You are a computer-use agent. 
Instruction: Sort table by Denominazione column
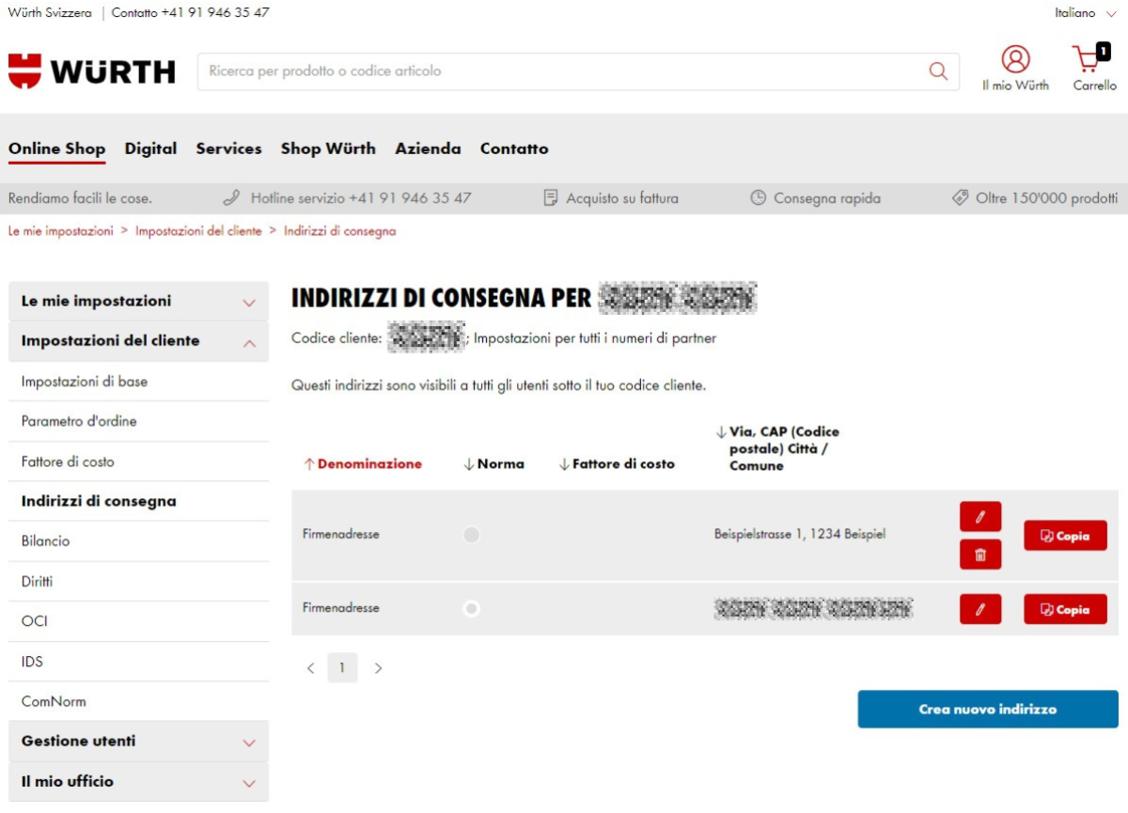point(363,464)
